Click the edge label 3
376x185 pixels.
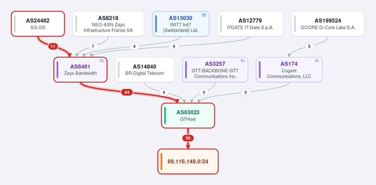point(204,92)
